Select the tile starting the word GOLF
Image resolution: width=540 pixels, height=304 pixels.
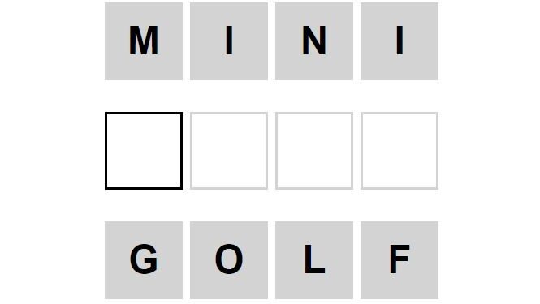[144, 260]
